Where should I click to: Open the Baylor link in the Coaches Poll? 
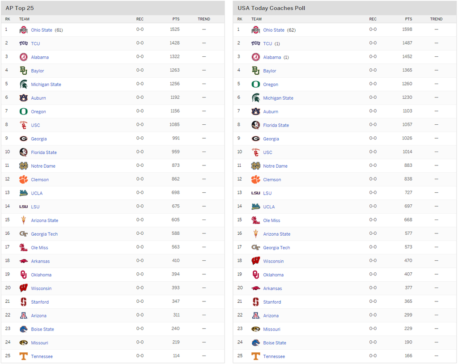(x=269, y=71)
